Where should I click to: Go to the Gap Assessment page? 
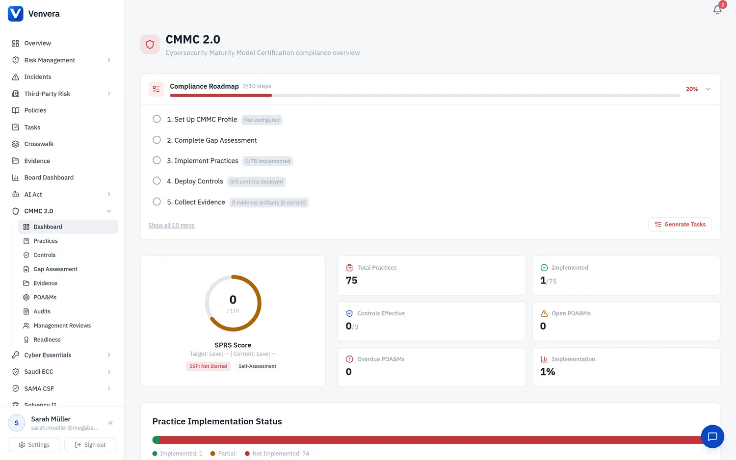68,269
